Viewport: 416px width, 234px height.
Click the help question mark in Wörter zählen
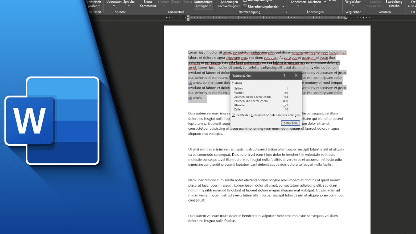pos(284,76)
